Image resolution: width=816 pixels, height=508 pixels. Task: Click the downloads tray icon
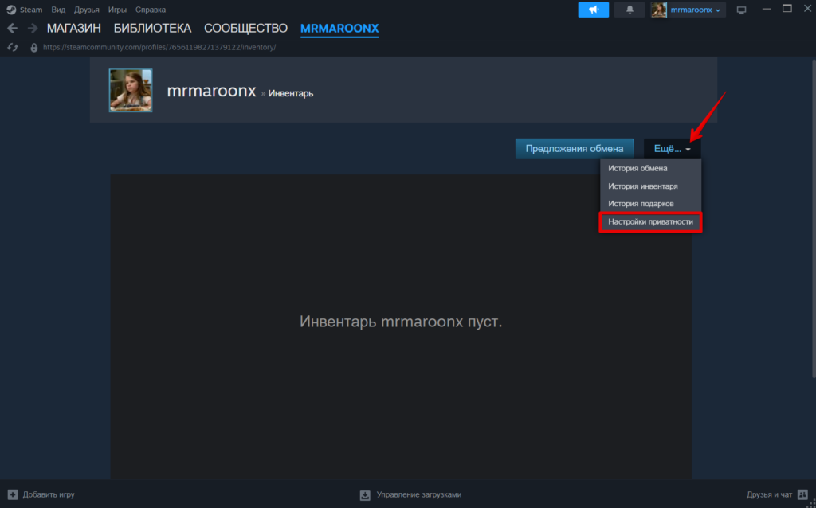pos(365,495)
